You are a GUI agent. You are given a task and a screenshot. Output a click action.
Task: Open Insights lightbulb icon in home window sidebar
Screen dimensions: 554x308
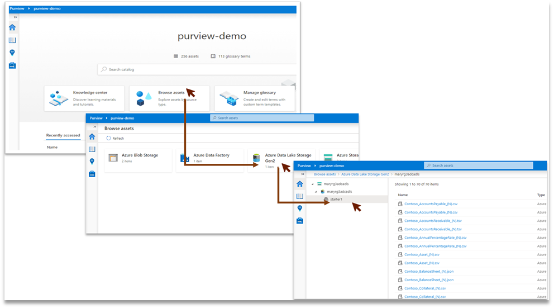(12, 53)
